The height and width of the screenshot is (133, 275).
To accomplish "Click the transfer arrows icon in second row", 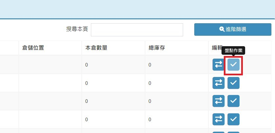I will click(x=218, y=83).
